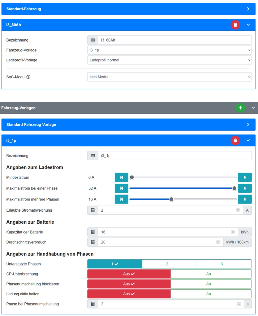Click the 'Angaben zur Handhabung von Phasen' heading

[50, 254]
